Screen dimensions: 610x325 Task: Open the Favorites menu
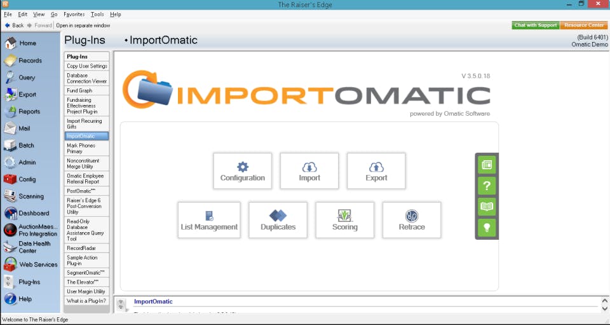pyautogui.click(x=74, y=15)
